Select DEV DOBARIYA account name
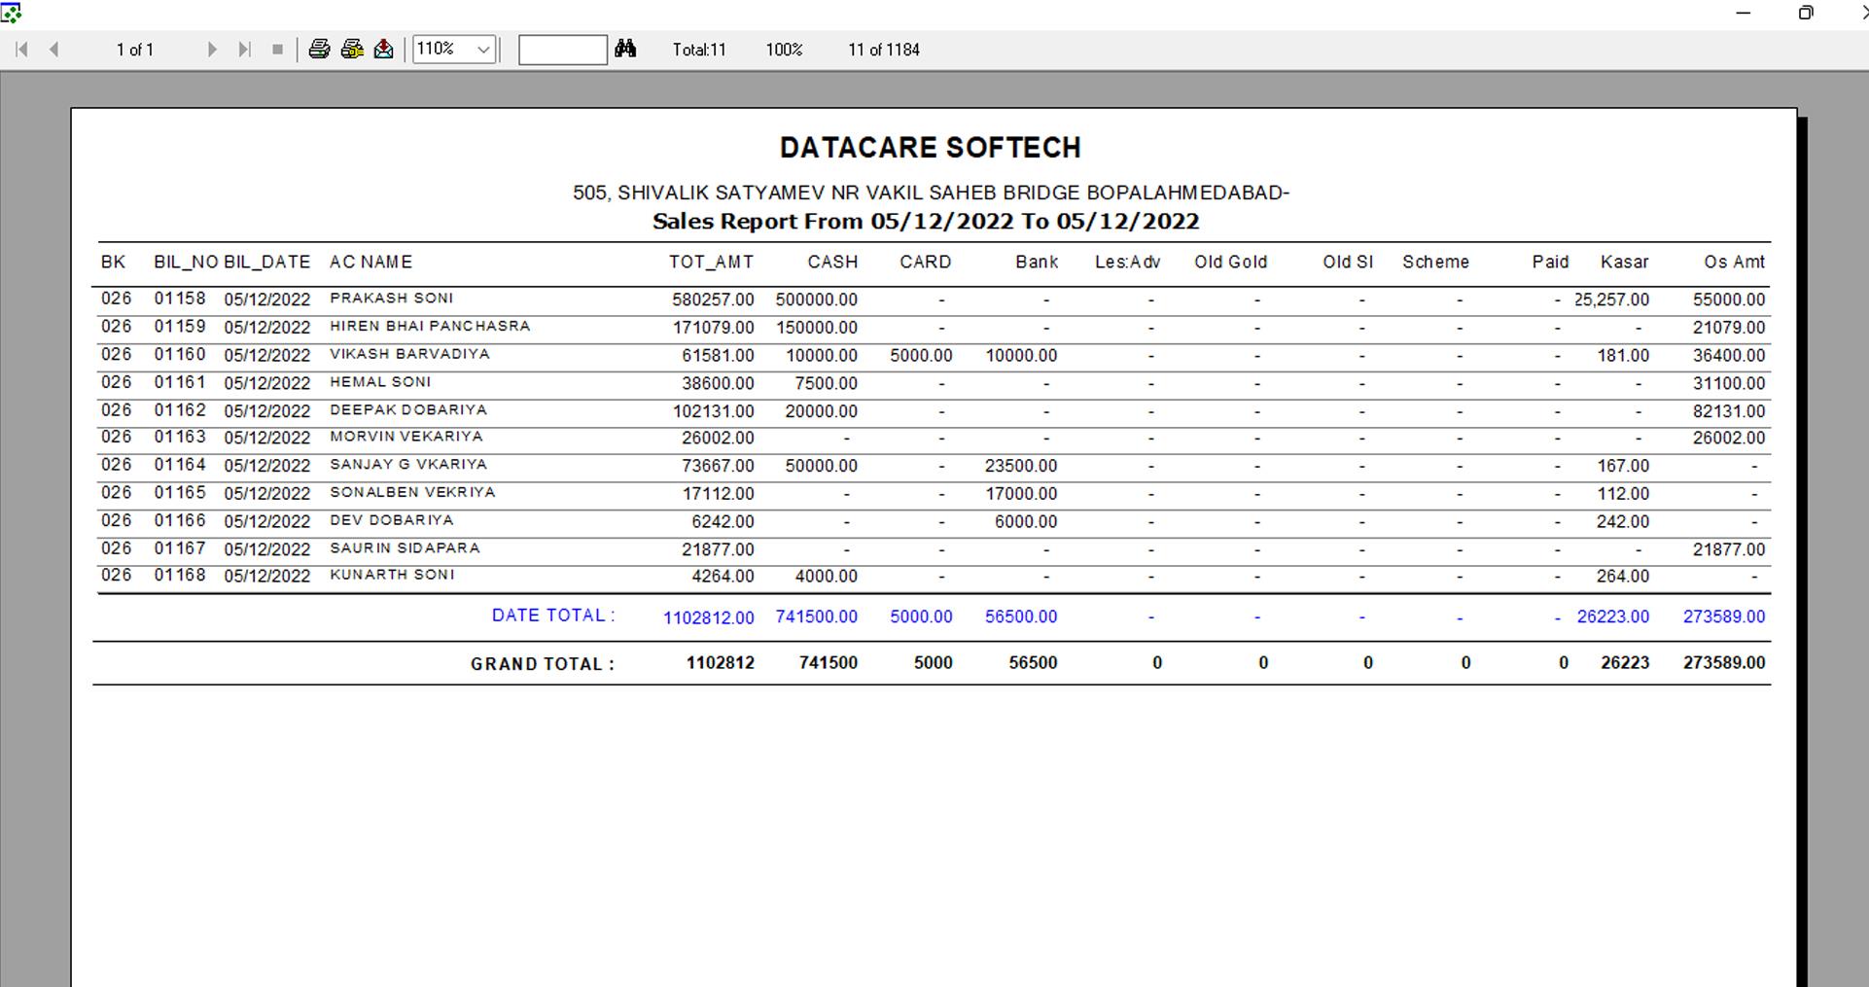This screenshot has height=987, width=1869. [392, 521]
